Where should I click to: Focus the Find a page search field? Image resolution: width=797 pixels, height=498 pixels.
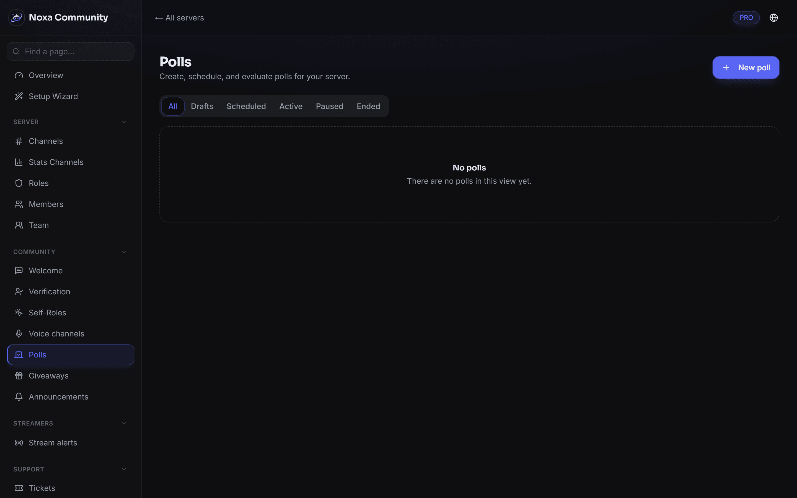click(x=71, y=52)
